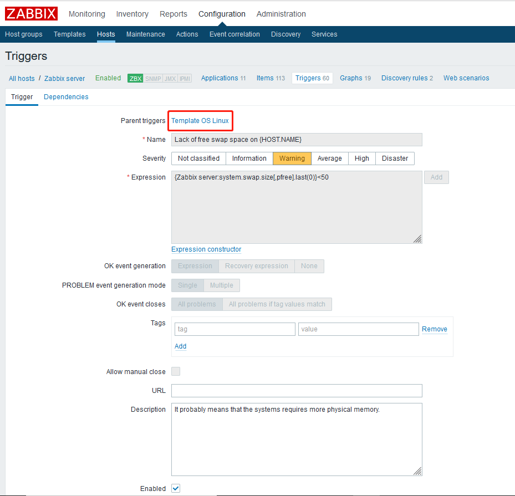The image size is (515, 496).
Task: Open Discovery rules 2 link
Action: point(407,78)
